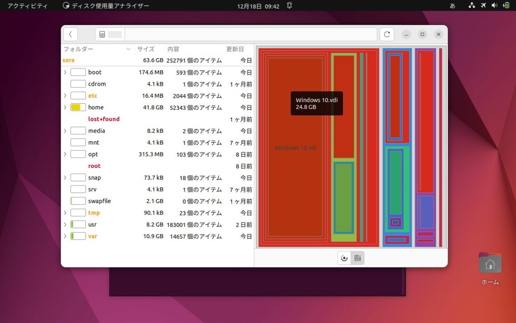Sort by サイズ column header

(150, 49)
